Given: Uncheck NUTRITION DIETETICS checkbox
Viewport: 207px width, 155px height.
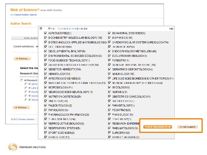Looking at the screenshot, I should click(45, 96).
